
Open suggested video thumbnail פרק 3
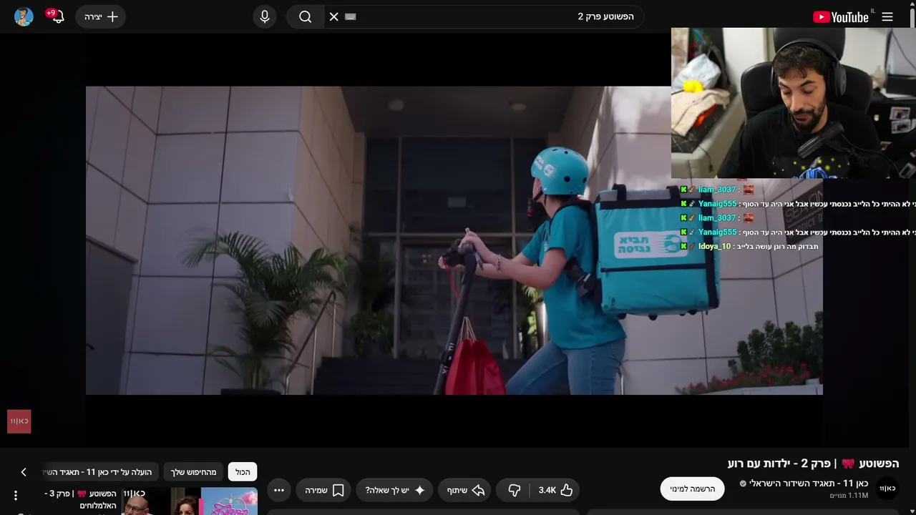pos(190,501)
